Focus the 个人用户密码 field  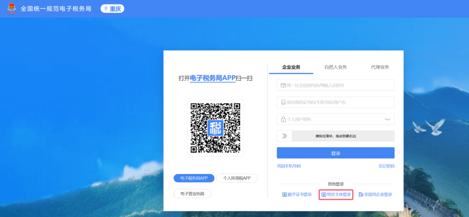tap(336, 119)
